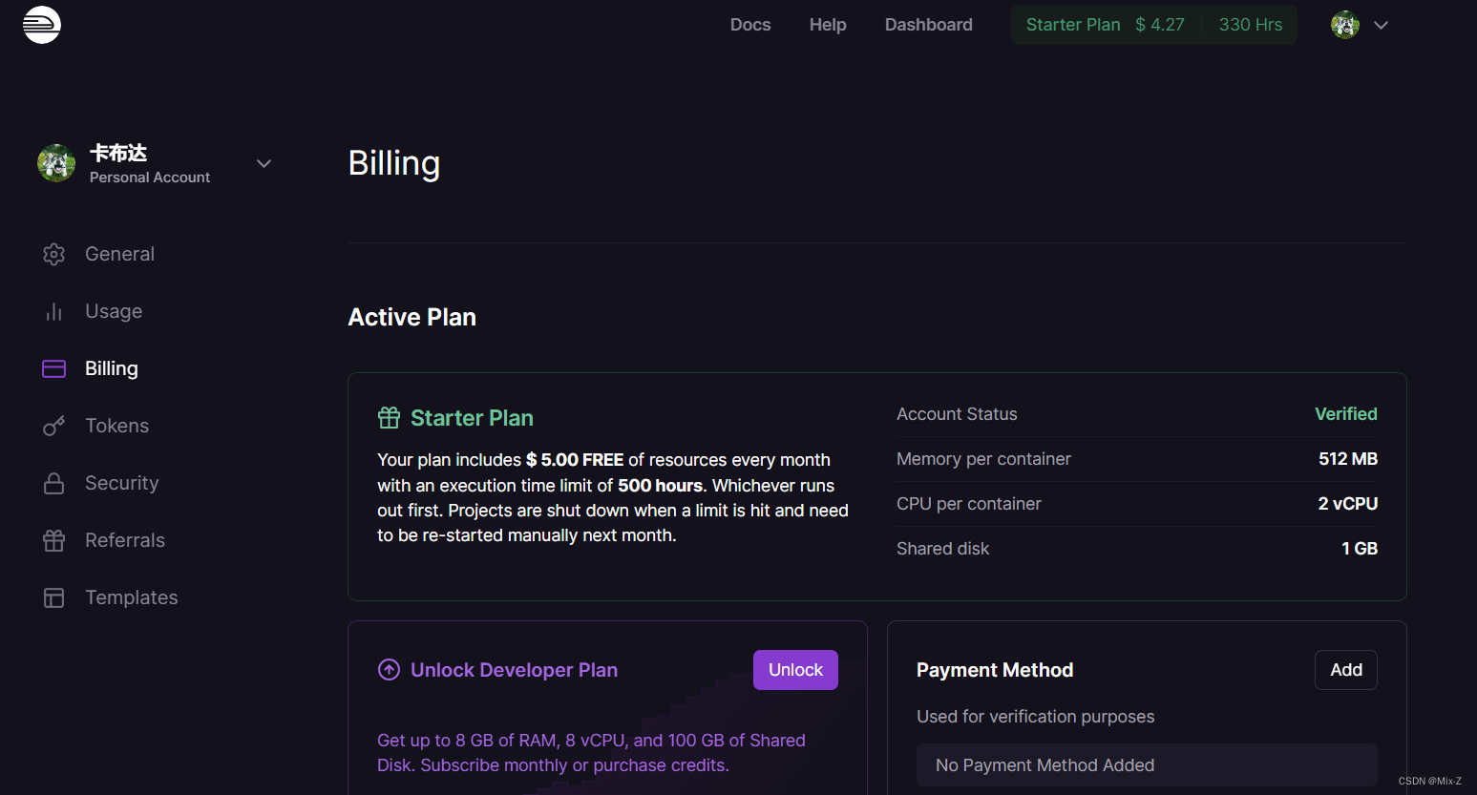Image resolution: width=1477 pixels, height=795 pixels.
Task: Click the Billing credit card icon
Action: click(53, 368)
